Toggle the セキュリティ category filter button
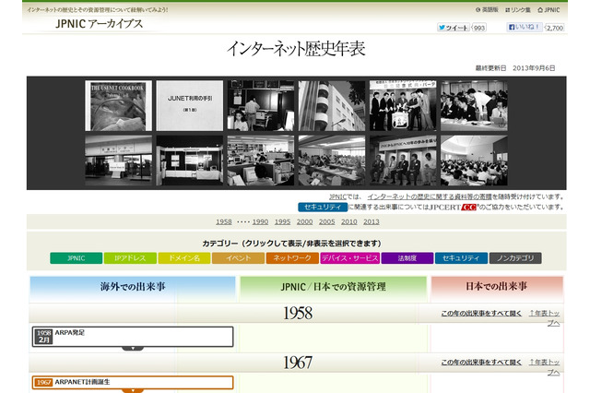Viewport: 590px width, 393px height. pyautogui.click(x=461, y=258)
